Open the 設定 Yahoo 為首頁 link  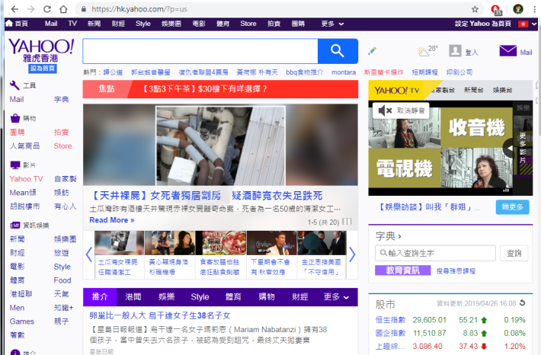(x=482, y=24)
